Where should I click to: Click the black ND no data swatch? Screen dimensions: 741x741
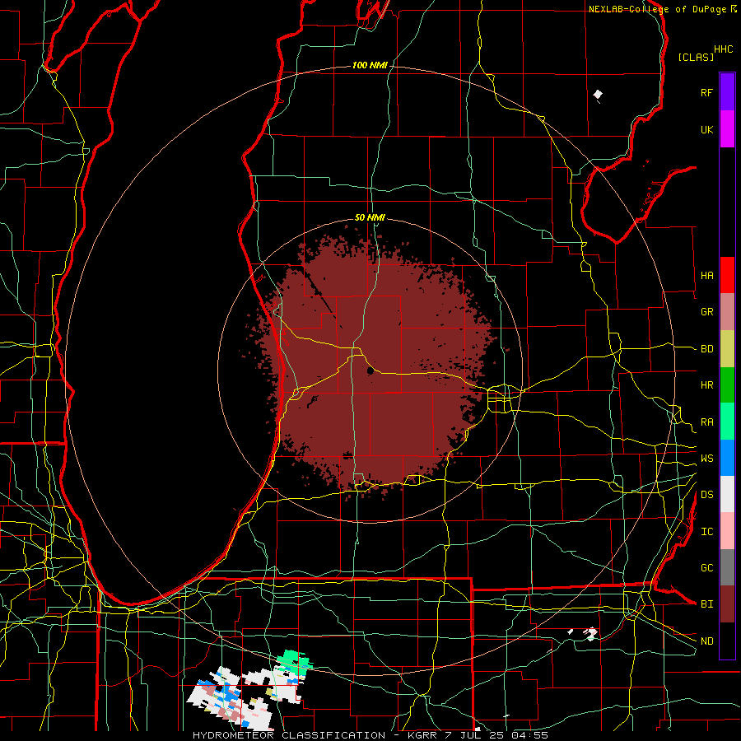tap(727, 641)
